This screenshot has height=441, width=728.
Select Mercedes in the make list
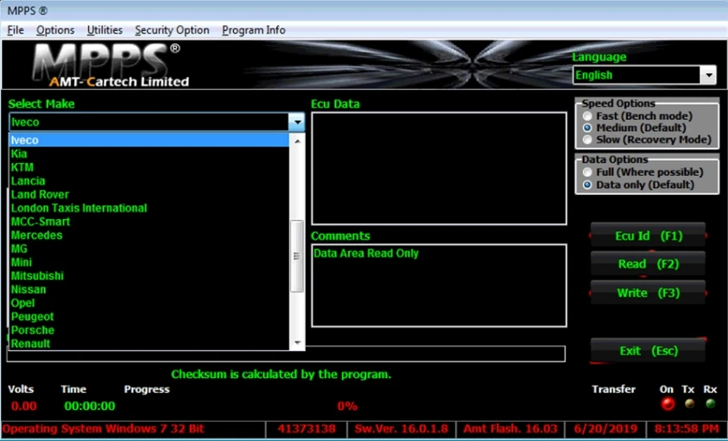coord(149,235)
